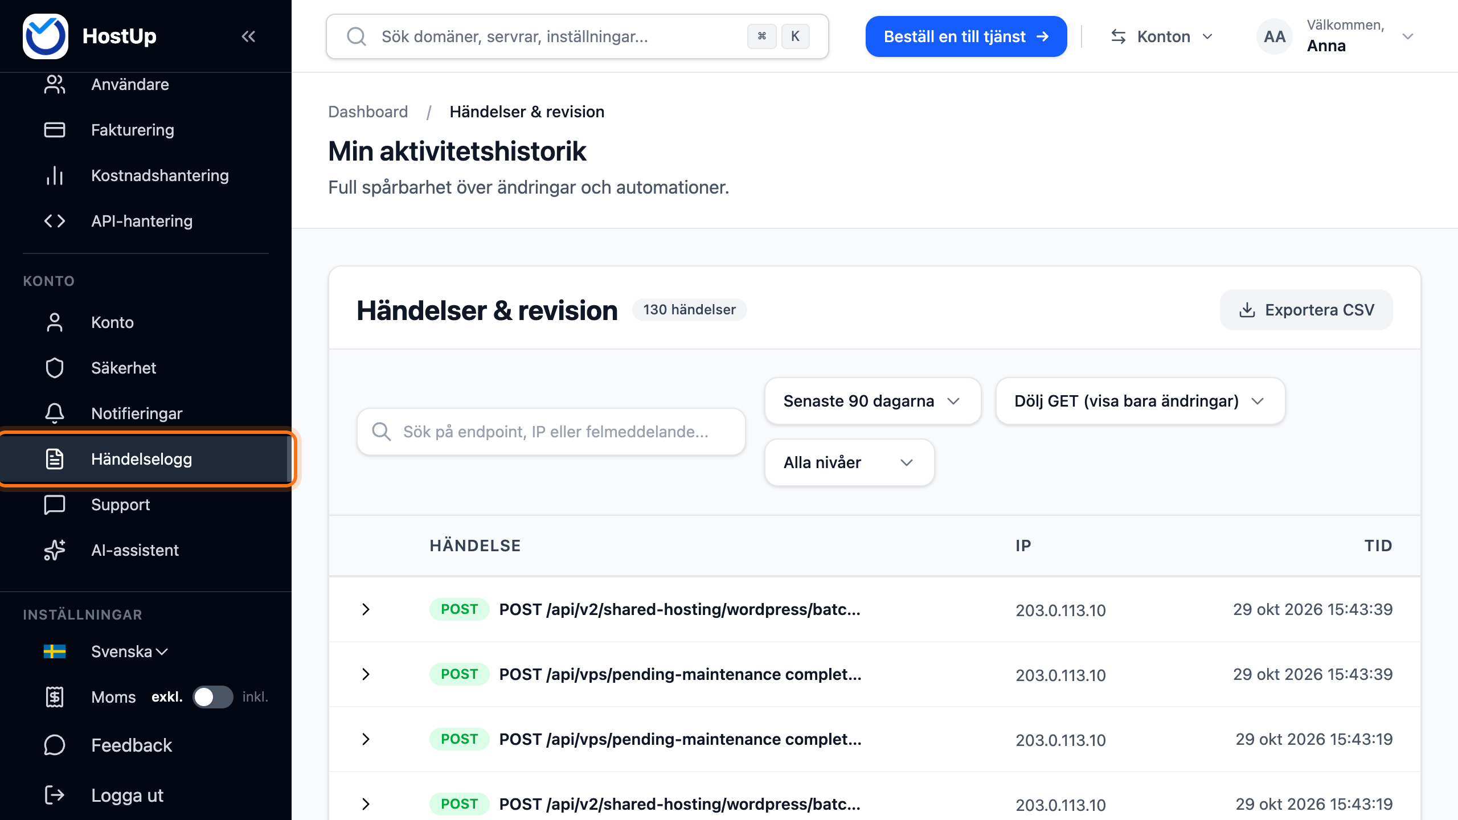
Task: Click the TID column header
Action: (x=1378, y=546)
